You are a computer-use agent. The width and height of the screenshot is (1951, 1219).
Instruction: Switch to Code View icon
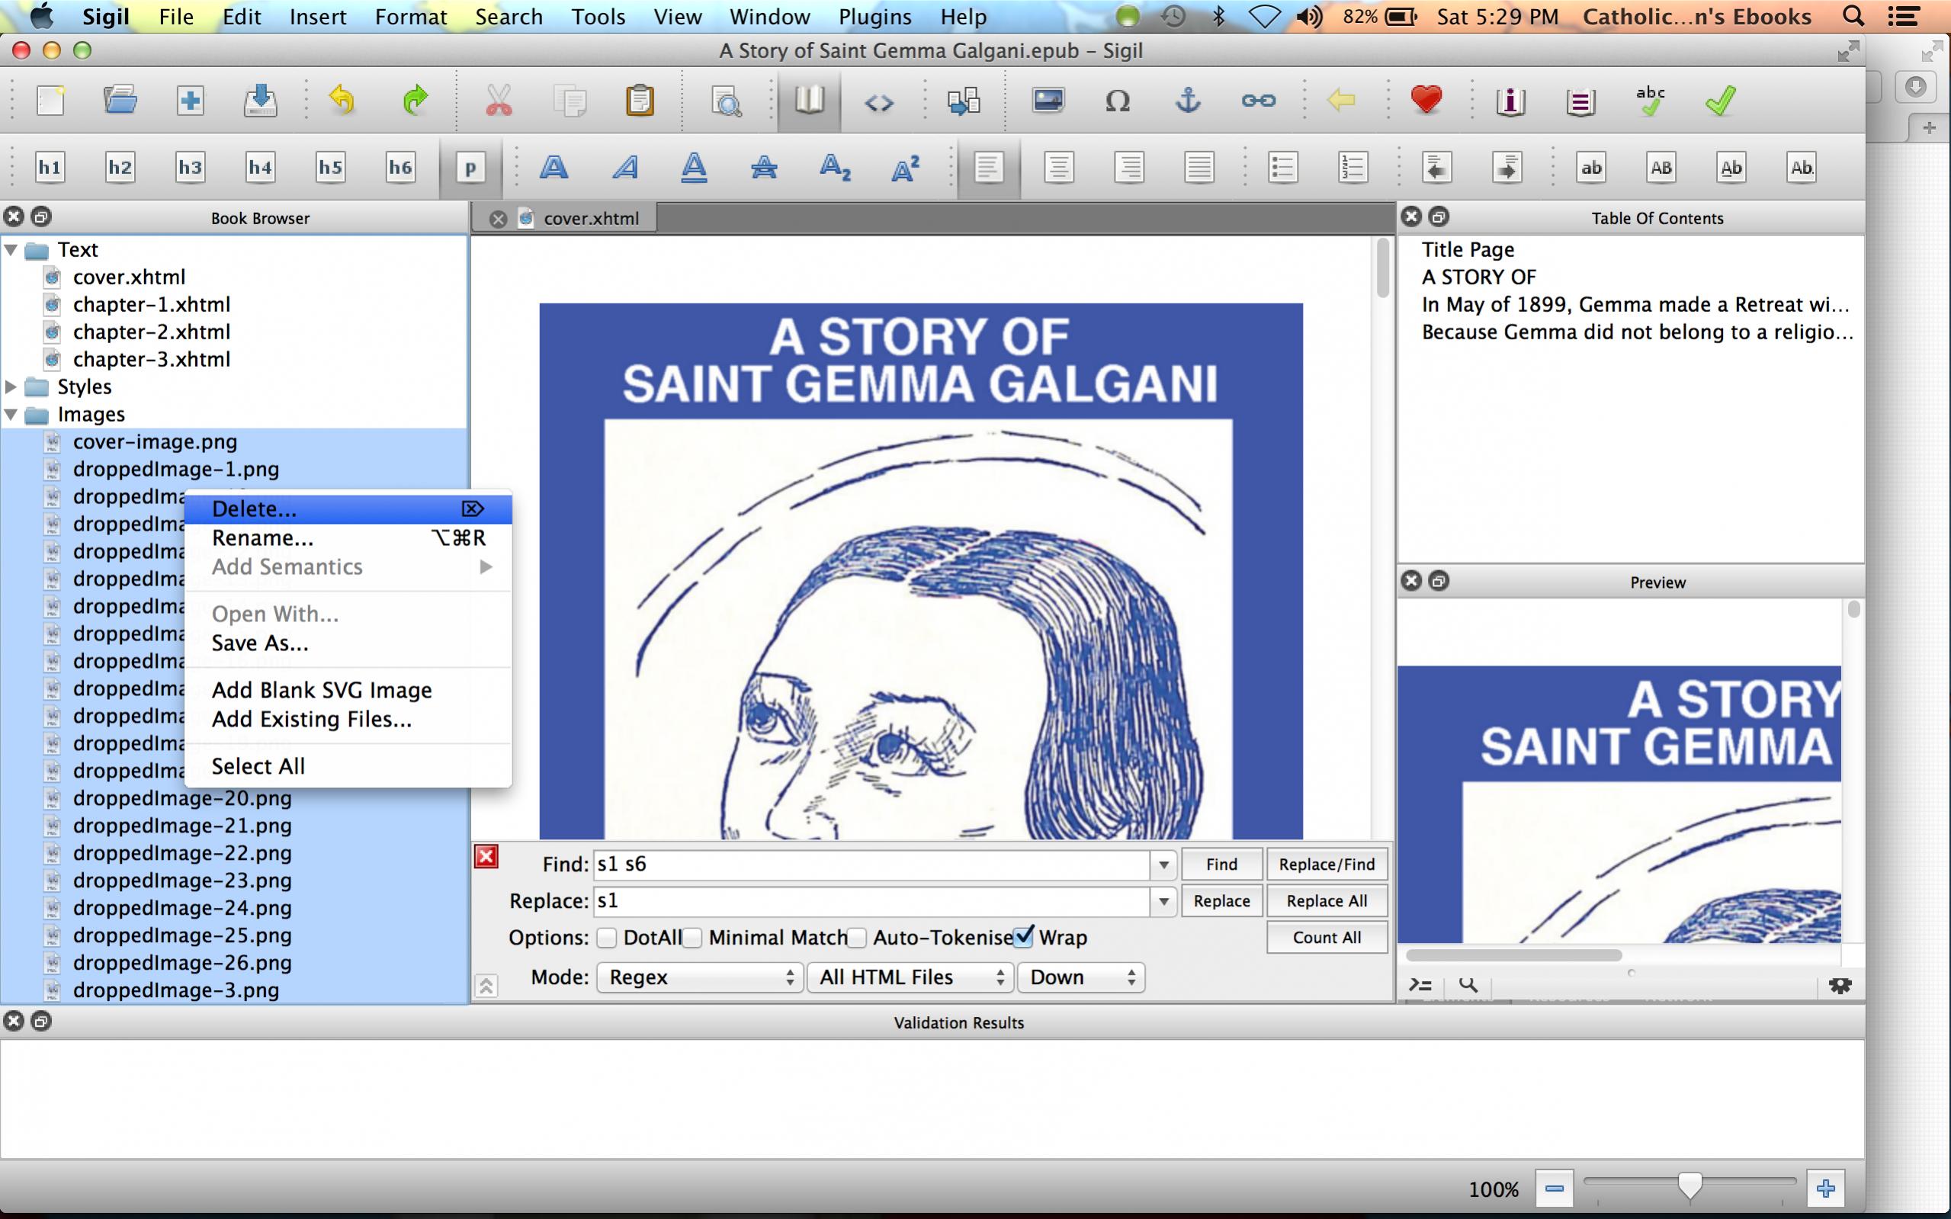coord(879,101)
